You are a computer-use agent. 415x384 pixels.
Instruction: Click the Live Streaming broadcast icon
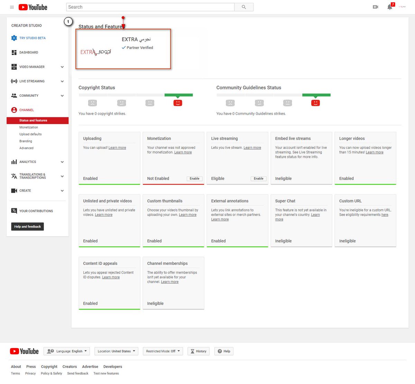14,81
